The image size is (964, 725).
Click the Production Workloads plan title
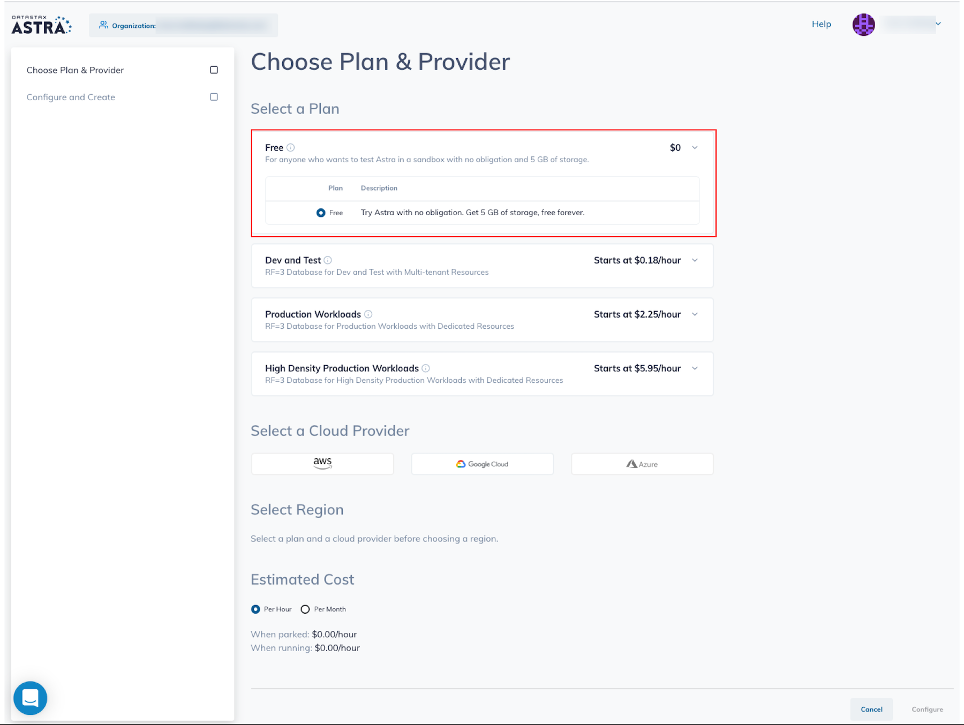point(313,314)
